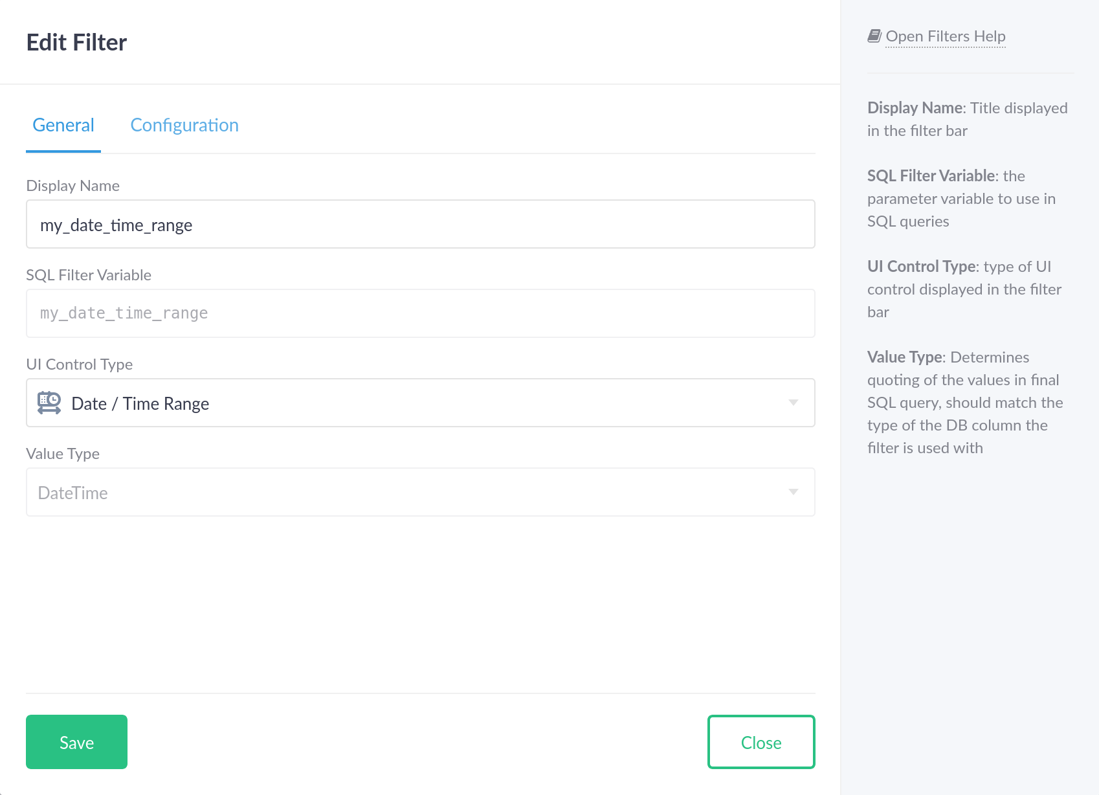
Task: Click the SQL Filter Variable label
Action: click(x=89, y=275)
